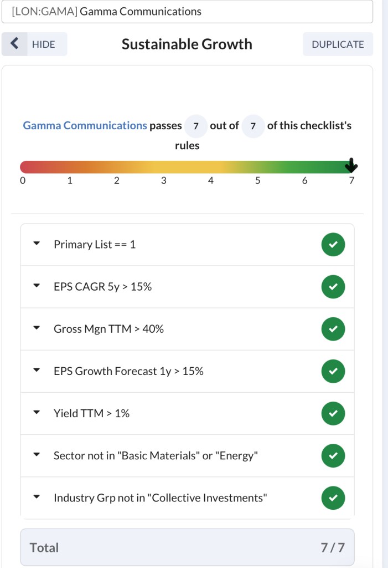Click green check icon for EPS CAGR 5y
The width and height of the screenshot is (388, 568).
[x=333, y=287]
